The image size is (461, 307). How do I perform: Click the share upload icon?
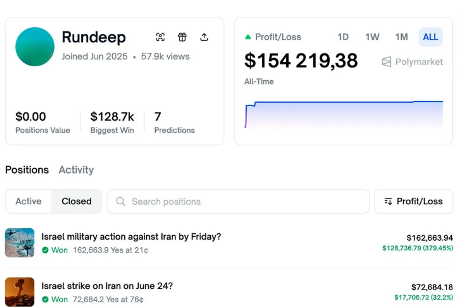[204, 37]
